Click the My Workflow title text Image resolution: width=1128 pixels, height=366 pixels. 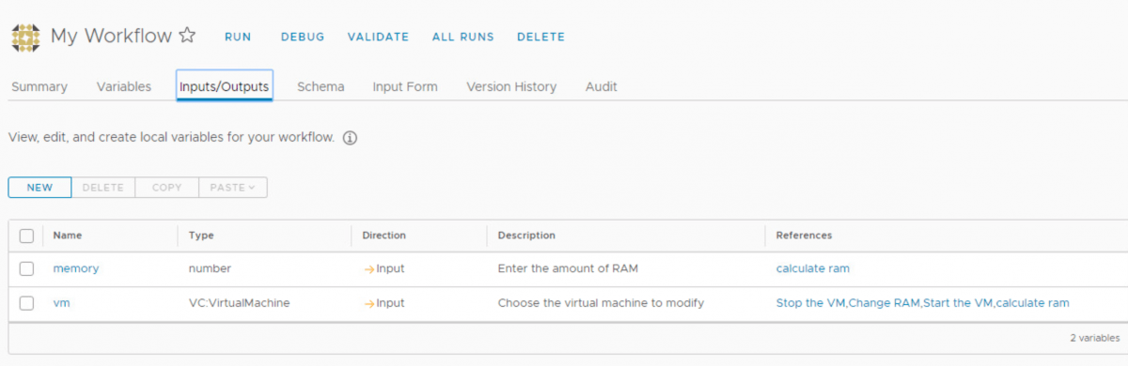pos(111,37)
